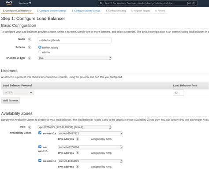
Task: Uncheck the eu-west-1b availability zone
Action: (40, 147)
